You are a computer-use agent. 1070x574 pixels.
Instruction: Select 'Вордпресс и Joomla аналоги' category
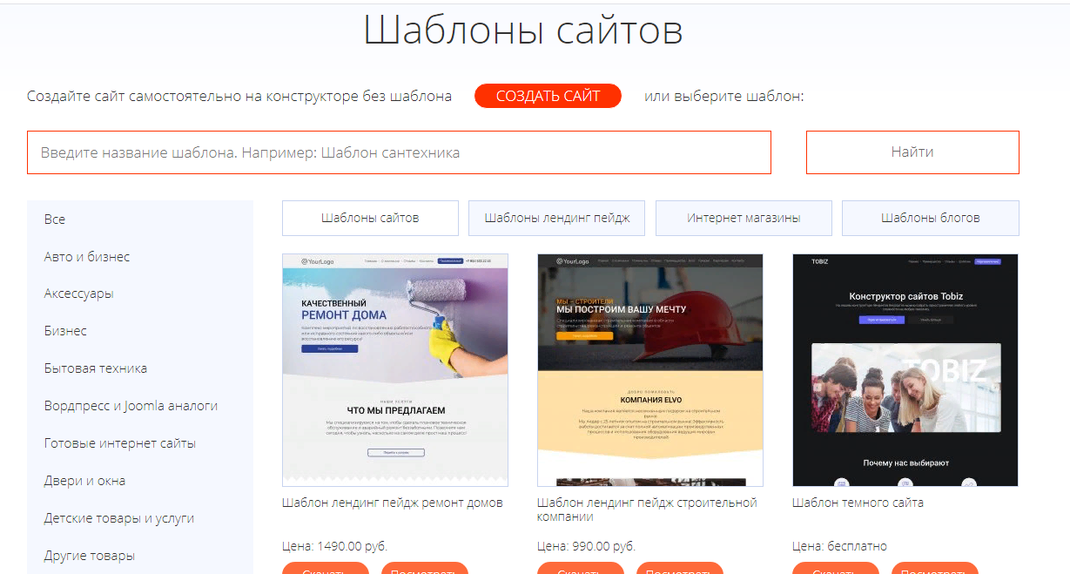131,406
